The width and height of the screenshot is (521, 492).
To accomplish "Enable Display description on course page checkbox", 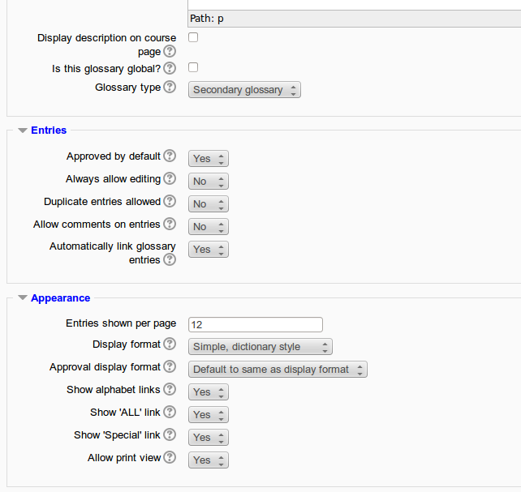I will 193,37.
